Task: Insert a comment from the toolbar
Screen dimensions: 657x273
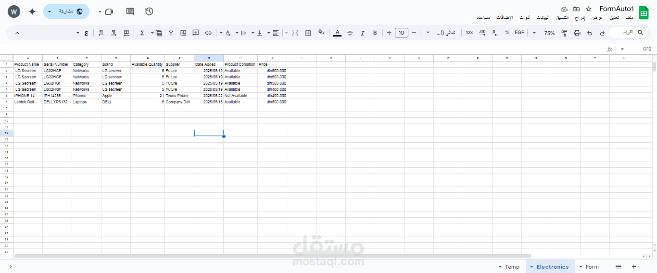Action: (x=196, y=33)
